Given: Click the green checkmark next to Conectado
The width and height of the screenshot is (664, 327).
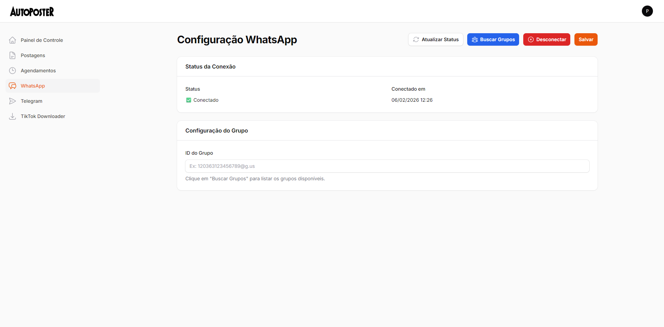Looking at the screenshot, I should [x=188, y=100].
